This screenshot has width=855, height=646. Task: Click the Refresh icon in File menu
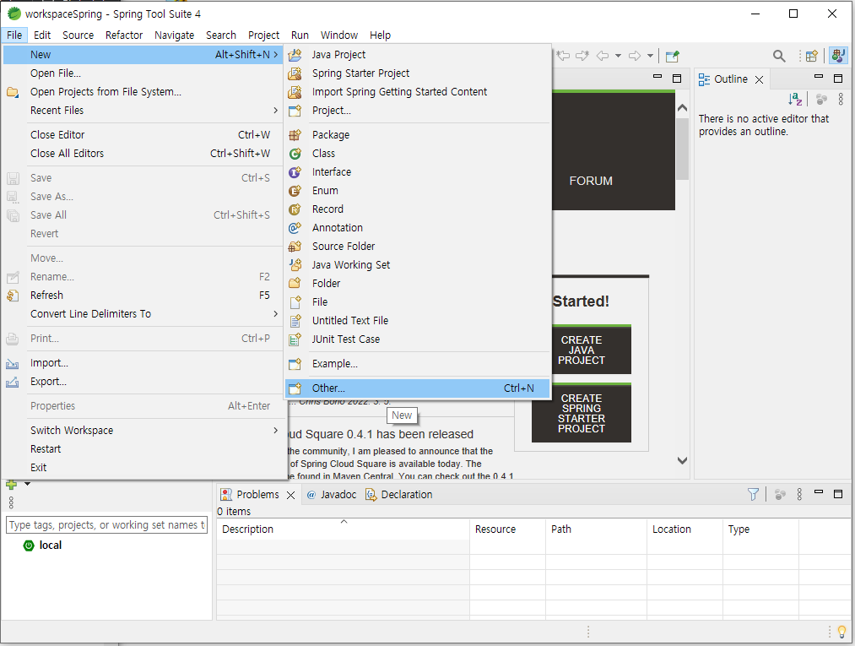(x=13, y=296)
